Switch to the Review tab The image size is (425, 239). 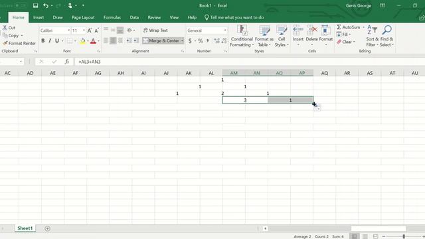tap(154, 17)
